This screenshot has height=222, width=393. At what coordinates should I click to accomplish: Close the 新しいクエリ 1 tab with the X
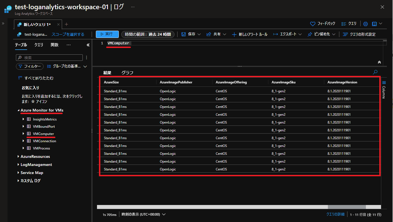58,25
